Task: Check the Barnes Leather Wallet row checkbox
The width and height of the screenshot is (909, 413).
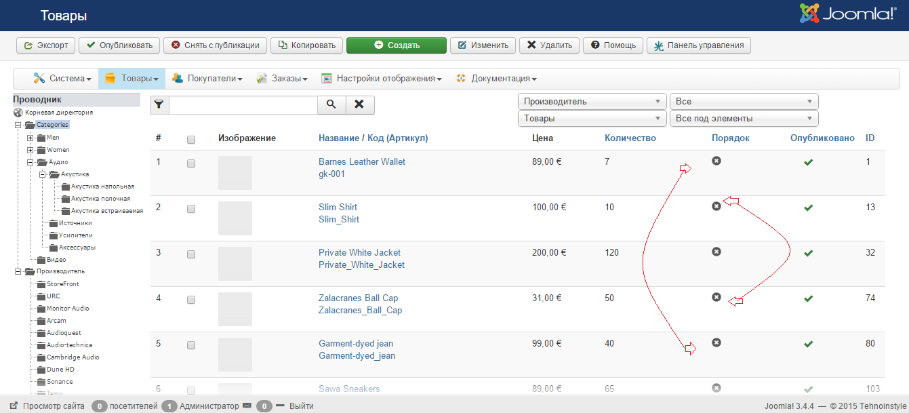Action: (x=191, y=163)
